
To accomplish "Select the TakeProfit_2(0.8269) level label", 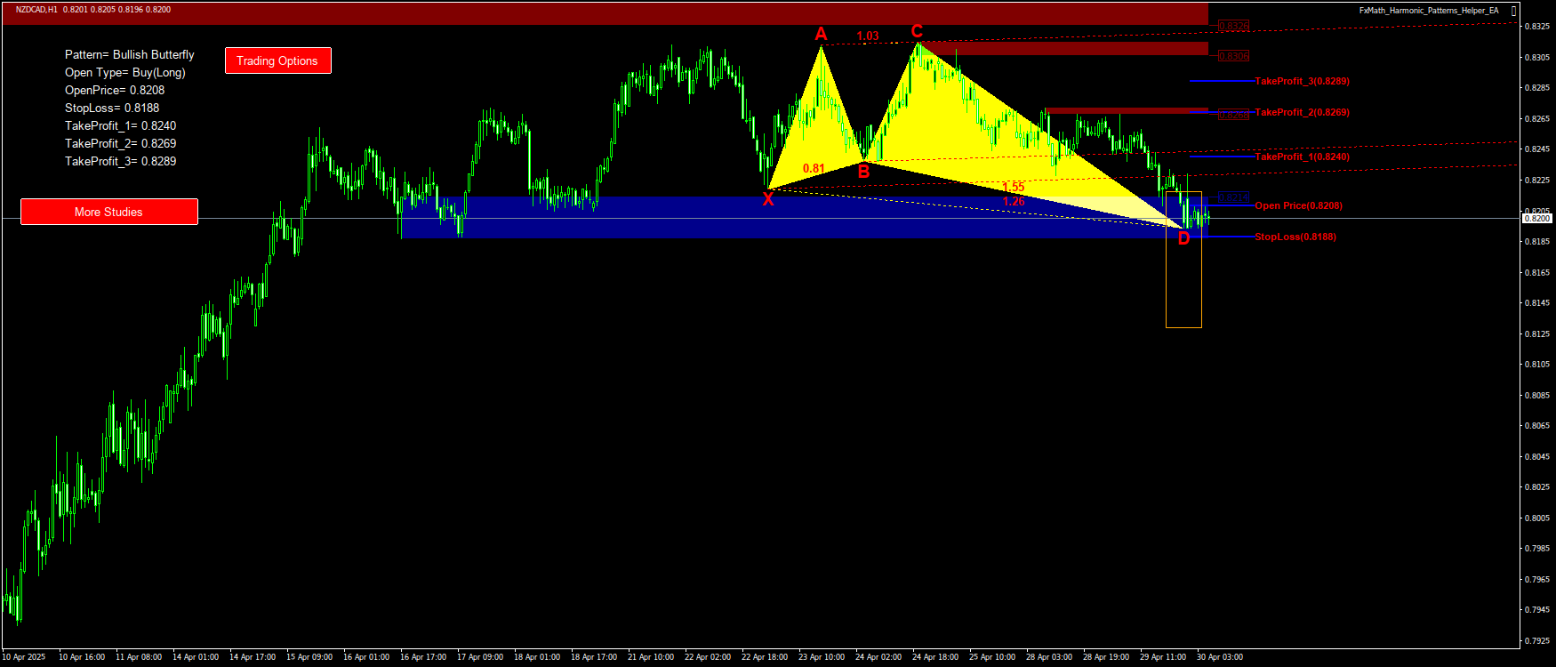I will (1302, 112).
